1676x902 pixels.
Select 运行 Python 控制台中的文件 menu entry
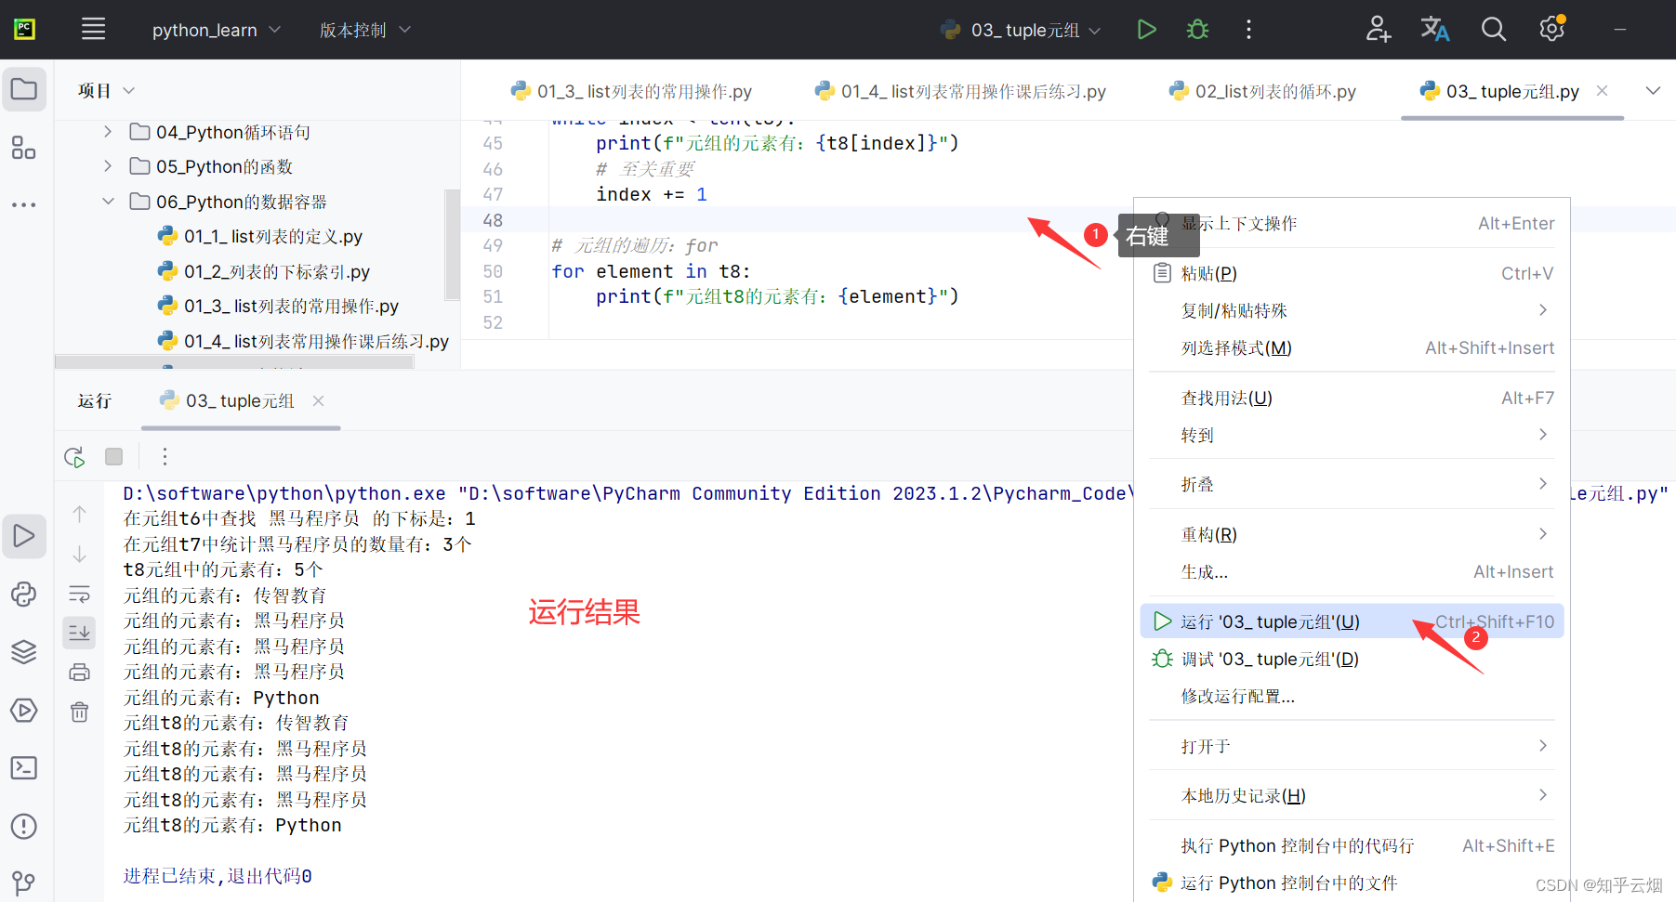coord(1353,882)
